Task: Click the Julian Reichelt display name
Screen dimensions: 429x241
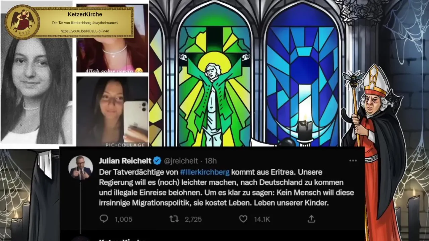Action: click(x=125, y=161)
